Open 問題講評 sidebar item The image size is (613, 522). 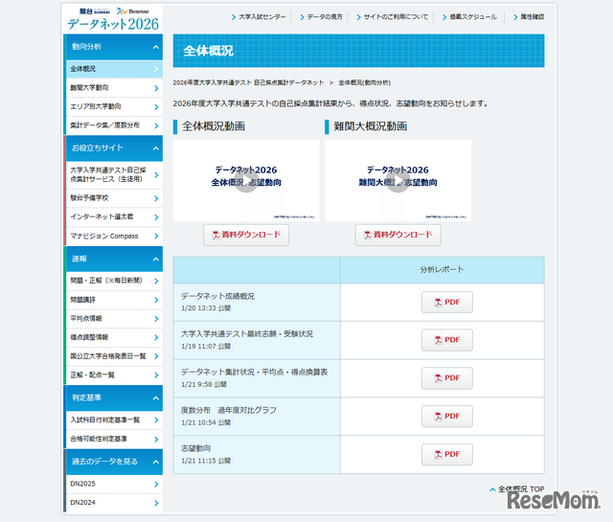[114, 300]
